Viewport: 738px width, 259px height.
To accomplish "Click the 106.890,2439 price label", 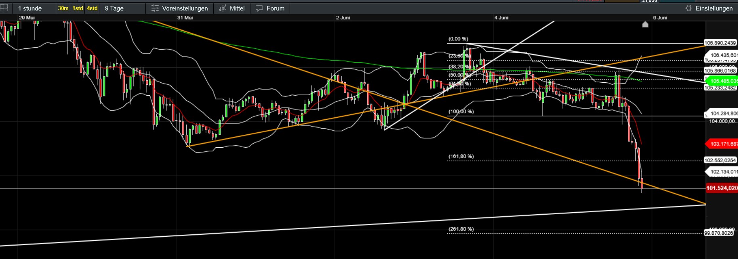I will (720, 43).
